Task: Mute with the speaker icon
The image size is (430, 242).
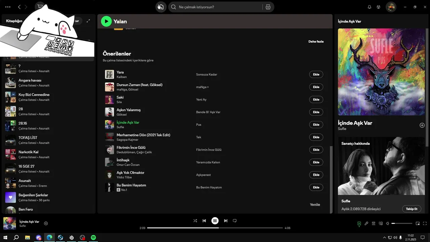Action: 388,224
